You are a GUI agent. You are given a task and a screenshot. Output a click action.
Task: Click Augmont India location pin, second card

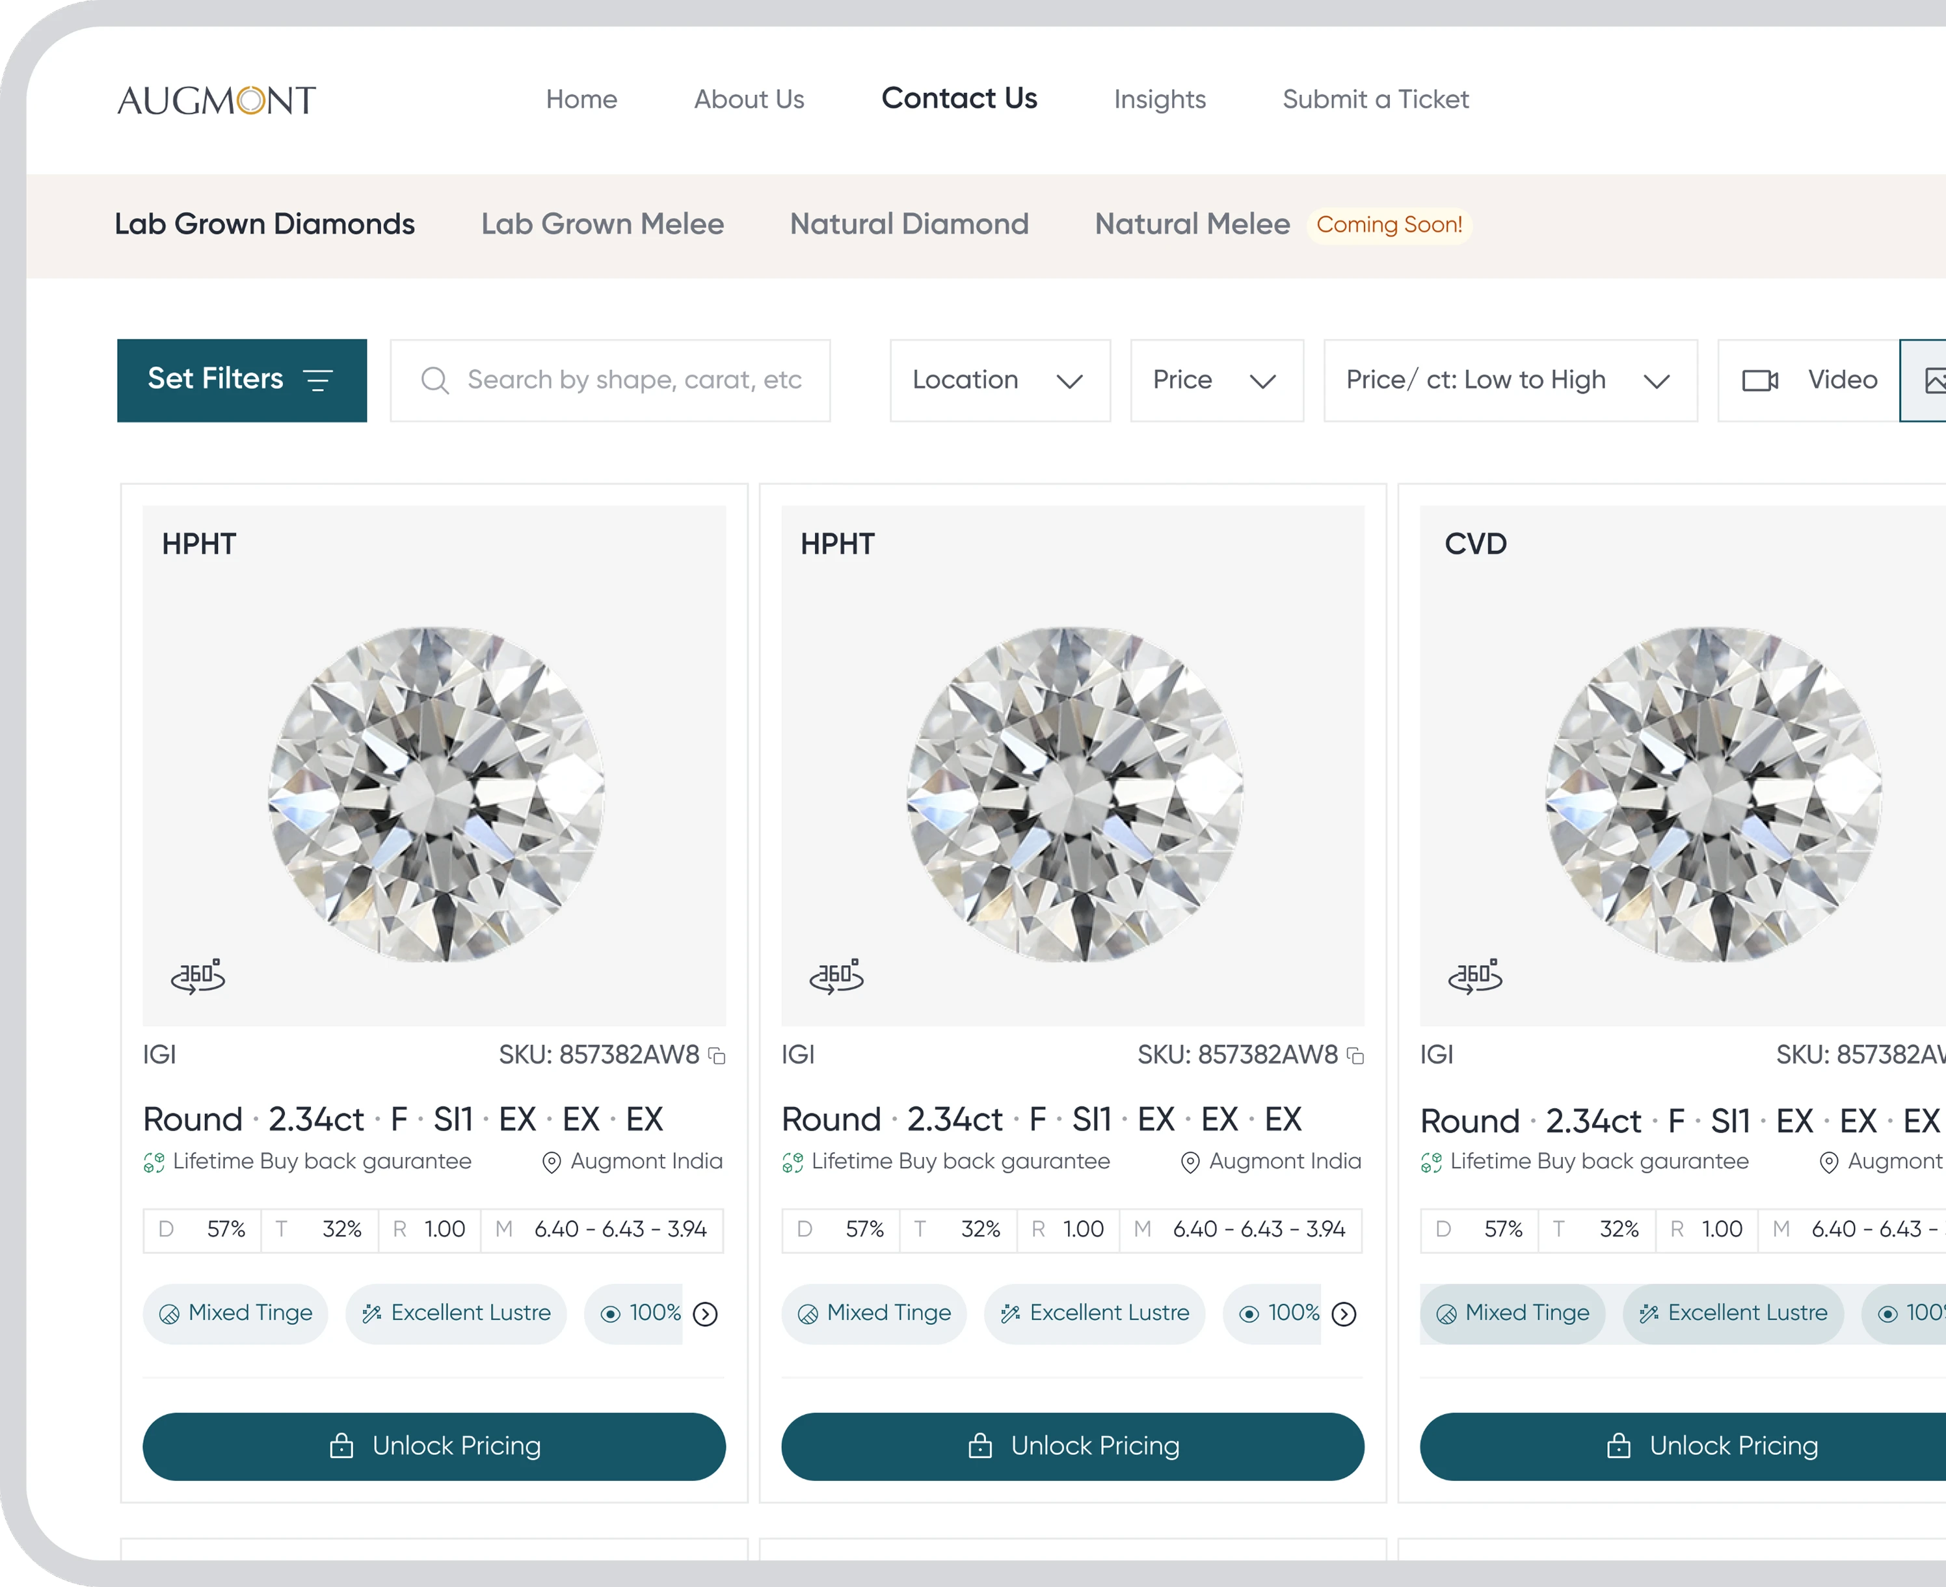coord(1190,1163)
